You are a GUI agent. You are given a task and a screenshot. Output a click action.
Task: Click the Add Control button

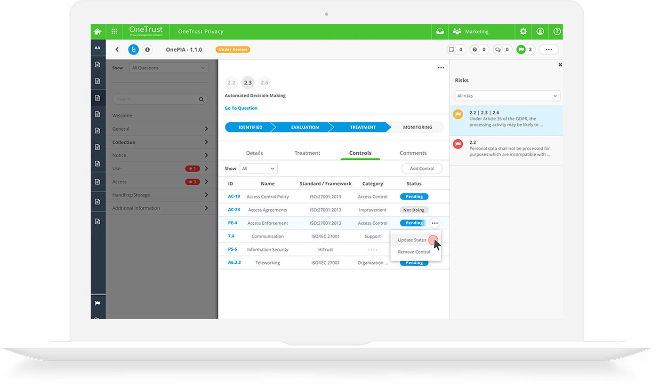click(x=422, y=168)
